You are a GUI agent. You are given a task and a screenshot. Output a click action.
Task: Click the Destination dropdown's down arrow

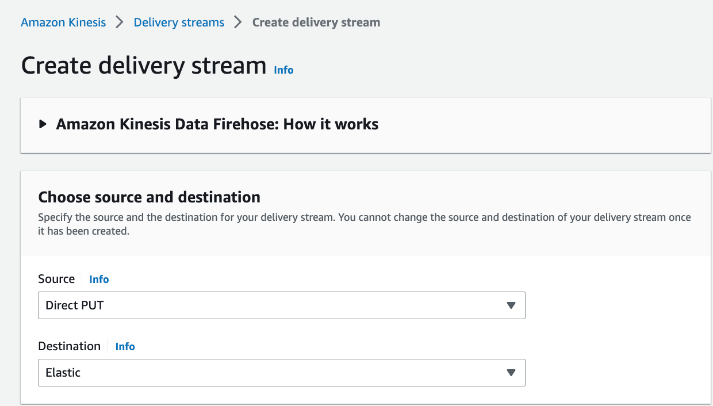coord(511,373)
